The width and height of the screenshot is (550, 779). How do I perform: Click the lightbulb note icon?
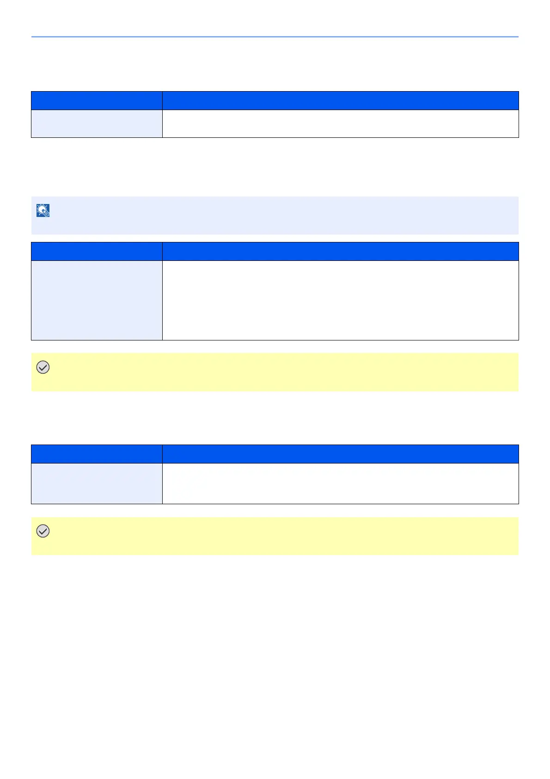(43, 211)
